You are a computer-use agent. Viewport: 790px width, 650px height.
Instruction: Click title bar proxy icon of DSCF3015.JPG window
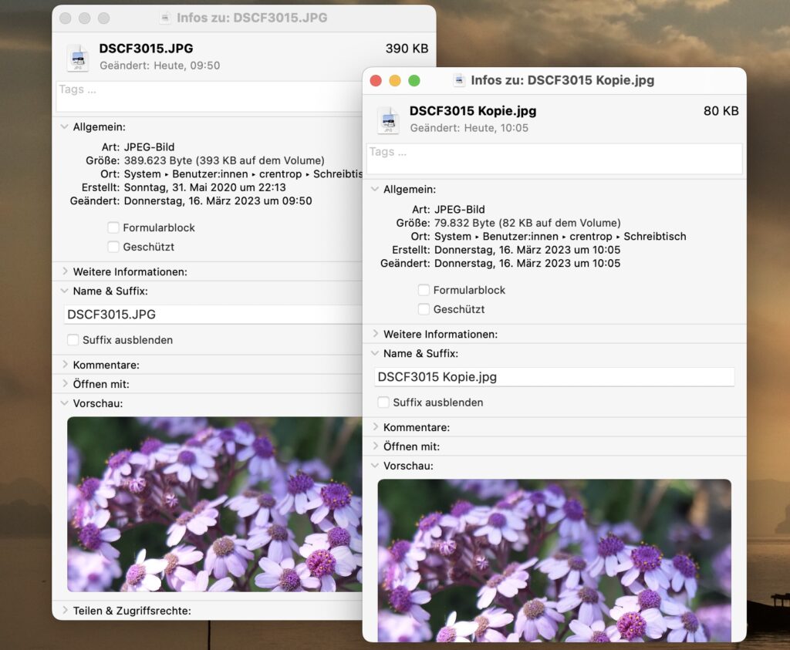pos(164,19)
